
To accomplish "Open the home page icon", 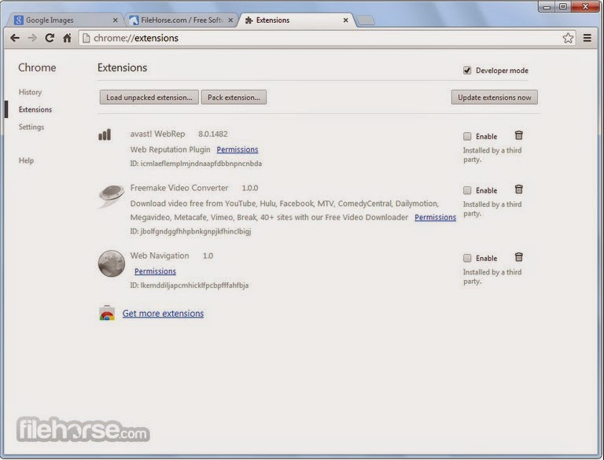I will click(x=68, y=38).
